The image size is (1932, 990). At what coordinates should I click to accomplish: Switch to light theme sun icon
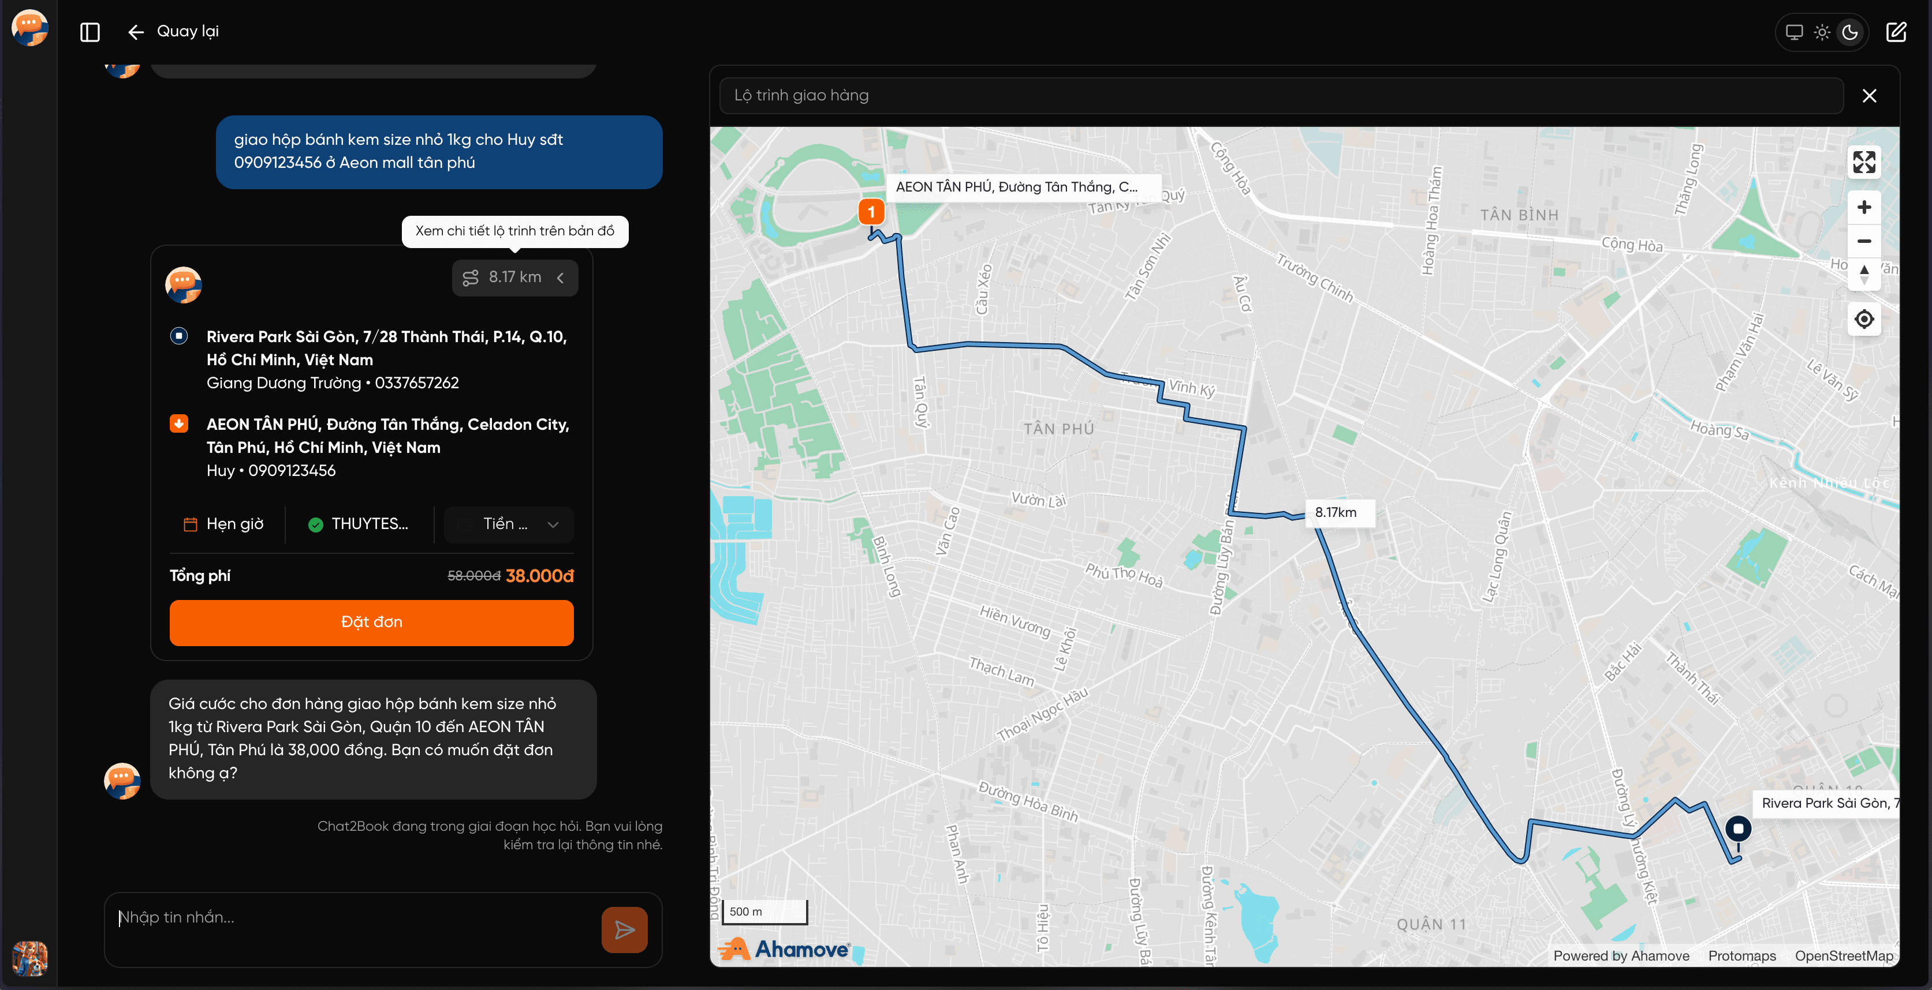tap(1822, 32)
